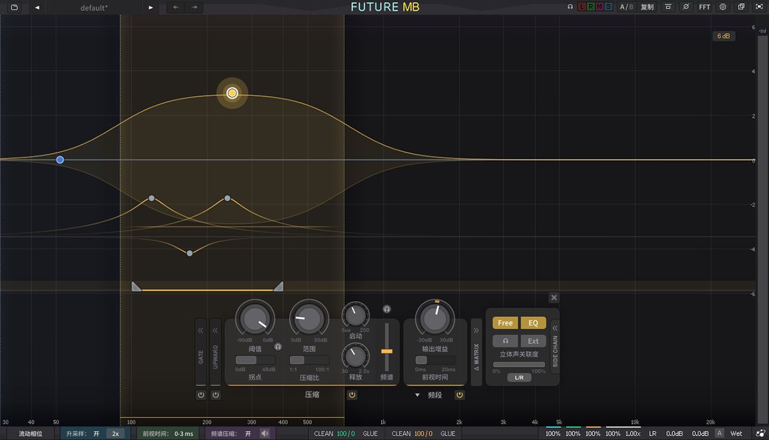769x440 pixels.
Task: Click the 范围 (range) knob
Action: (x=309, y=318)
